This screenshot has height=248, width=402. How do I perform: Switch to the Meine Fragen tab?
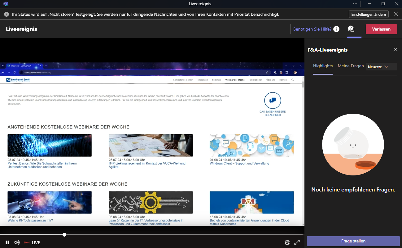coord(351,66)
